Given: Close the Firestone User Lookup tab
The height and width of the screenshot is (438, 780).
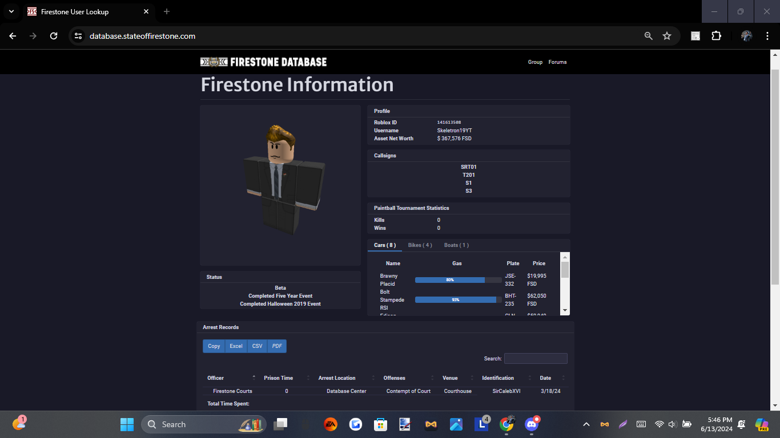Looking at the screenshot, I should [146, 11].
